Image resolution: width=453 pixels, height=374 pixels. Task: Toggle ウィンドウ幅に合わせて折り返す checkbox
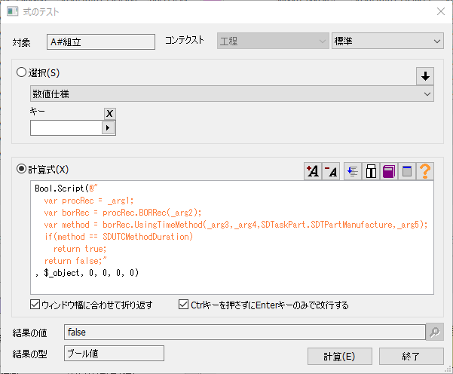point(35,305)
